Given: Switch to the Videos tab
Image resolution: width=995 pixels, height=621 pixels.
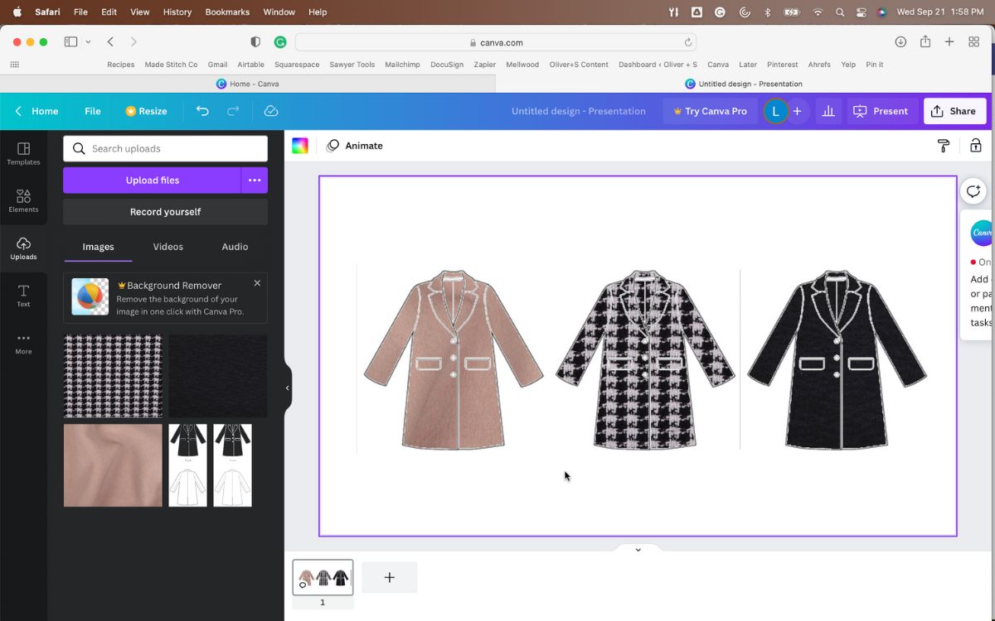Looking at the screenshot, I should point(167,246).
